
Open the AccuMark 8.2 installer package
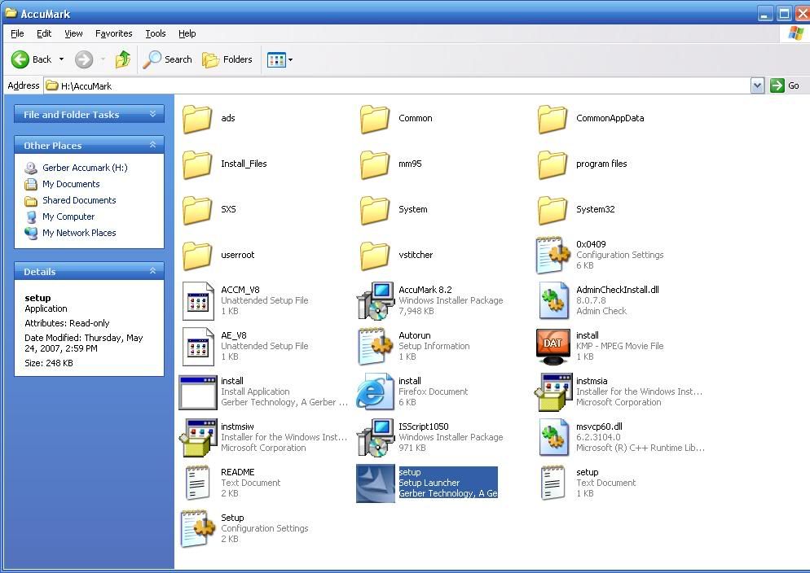tap(376, 301)
